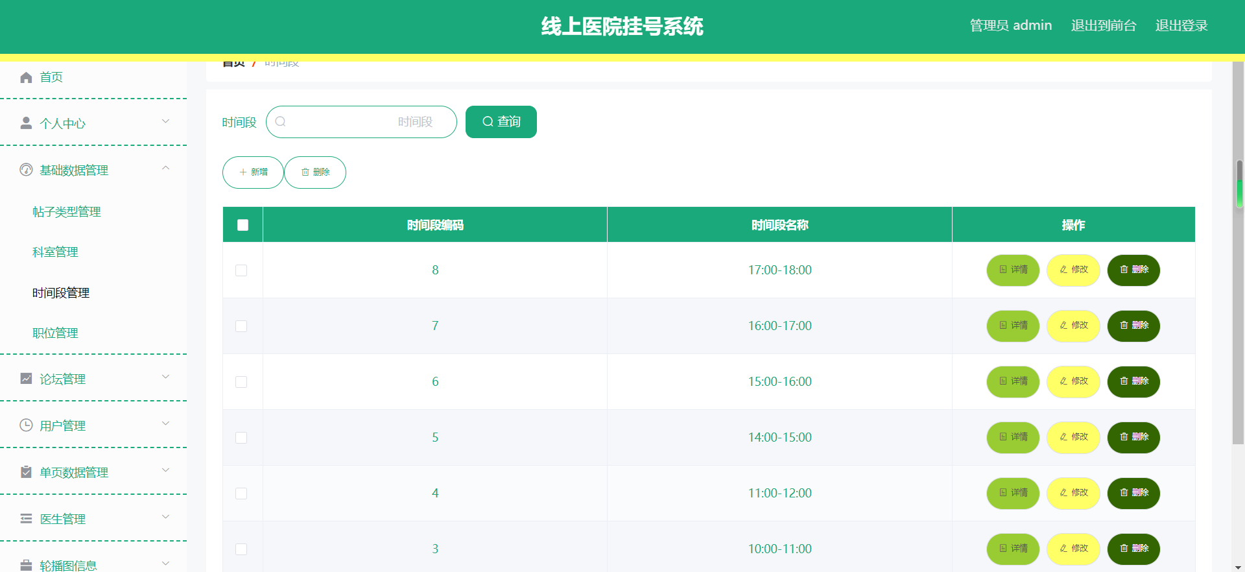Click the home icon beside 首页
Image resolution: width=1245 pixels, height=572 pixels.
[x=26, y=78]
